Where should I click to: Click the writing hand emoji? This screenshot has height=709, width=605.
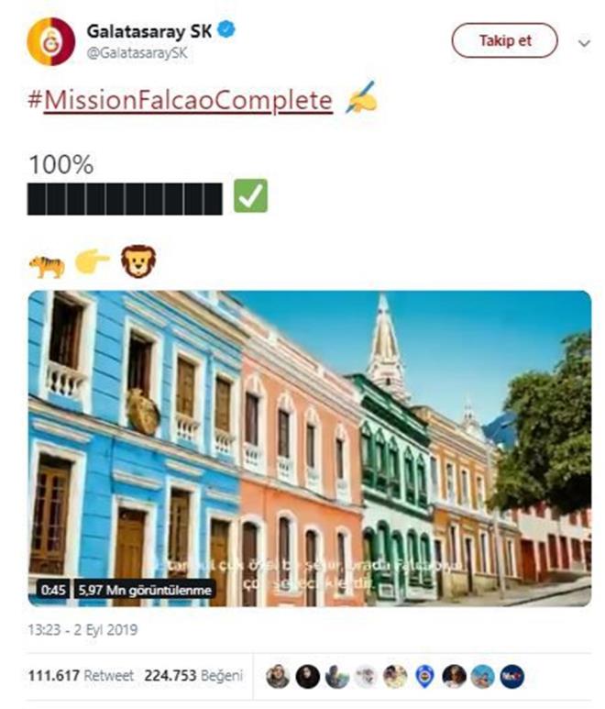(361, 97)
